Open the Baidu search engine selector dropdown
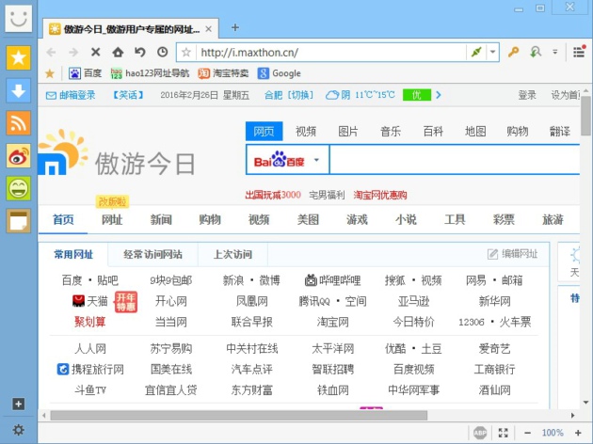 [316, 160]
